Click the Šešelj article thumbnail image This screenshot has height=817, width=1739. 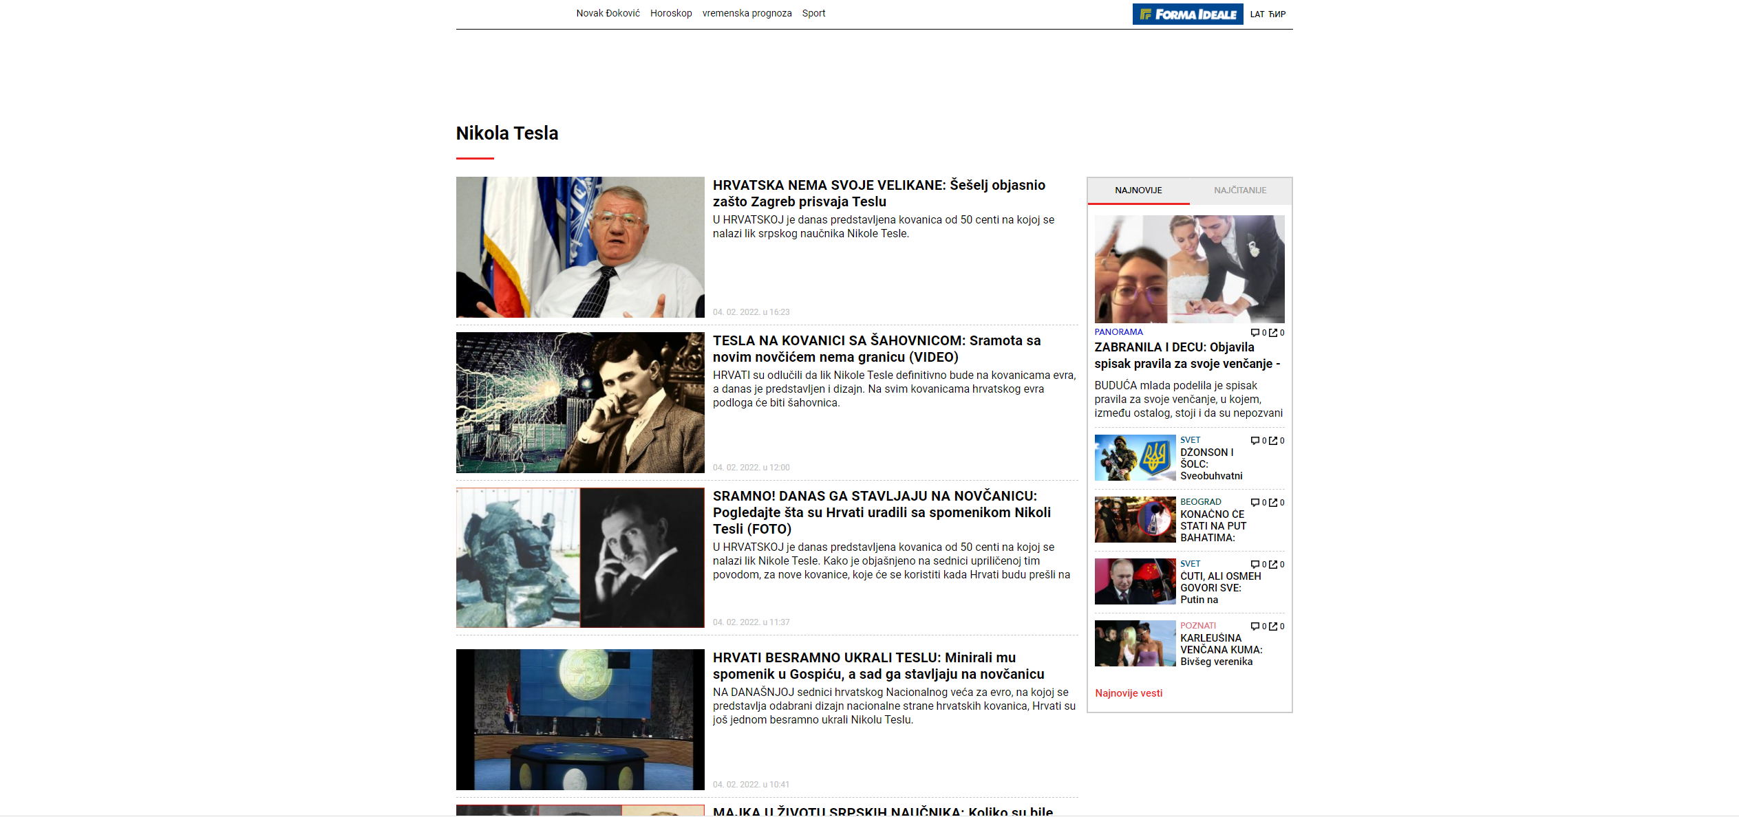(x=580, y=248)
